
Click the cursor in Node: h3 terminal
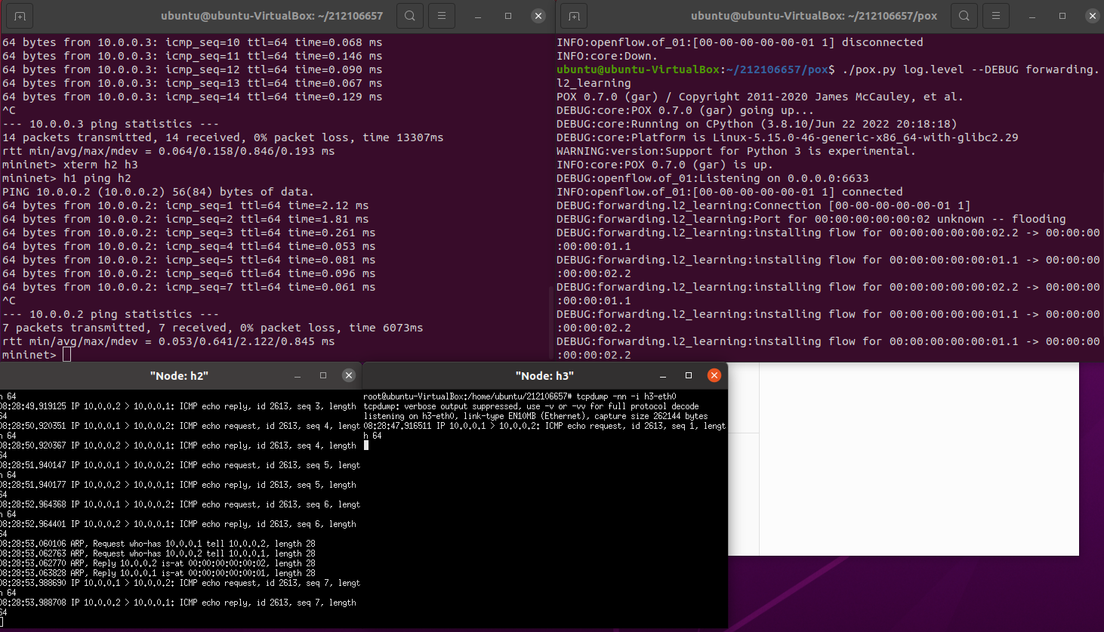pyautogui.click(x=366, y=445)
